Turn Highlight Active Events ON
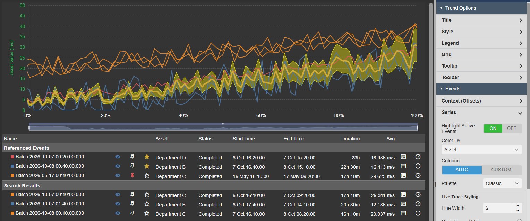This screenshot has width=530, height=221. pyautogui.click(x=493, y=128)
